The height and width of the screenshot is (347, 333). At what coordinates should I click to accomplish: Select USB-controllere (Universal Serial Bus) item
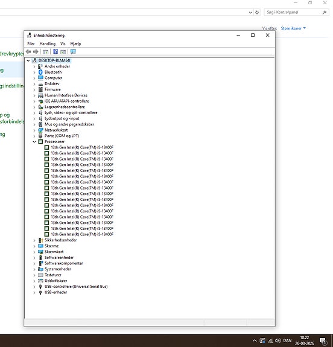coord(76,287)
